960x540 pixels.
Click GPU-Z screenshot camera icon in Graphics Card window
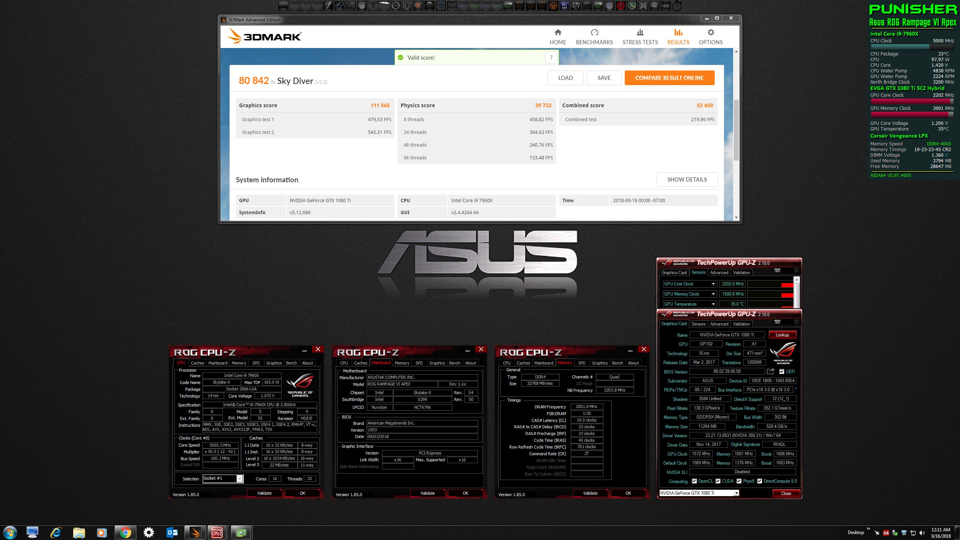pos(777,322)
